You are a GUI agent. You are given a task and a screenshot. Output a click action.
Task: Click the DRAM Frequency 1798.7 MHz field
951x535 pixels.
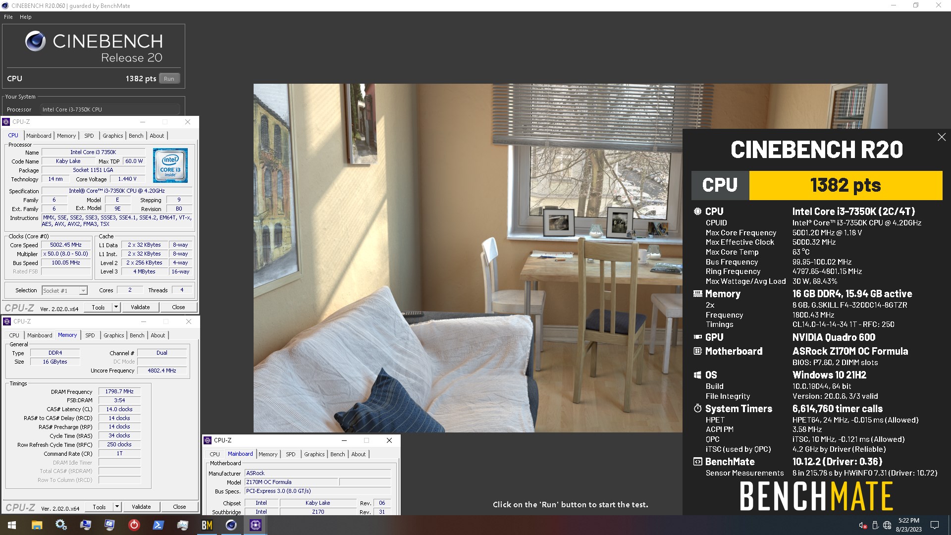point(119,391)
